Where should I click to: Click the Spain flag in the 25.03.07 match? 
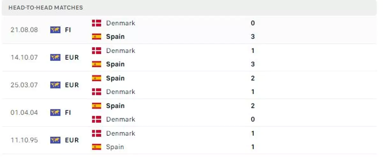96,78
